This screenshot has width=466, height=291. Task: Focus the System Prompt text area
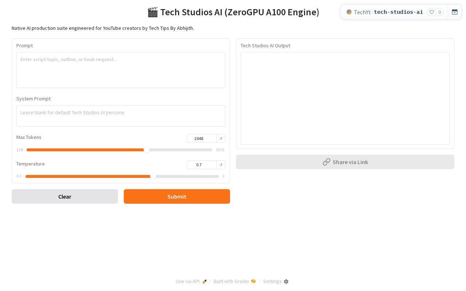121,116
